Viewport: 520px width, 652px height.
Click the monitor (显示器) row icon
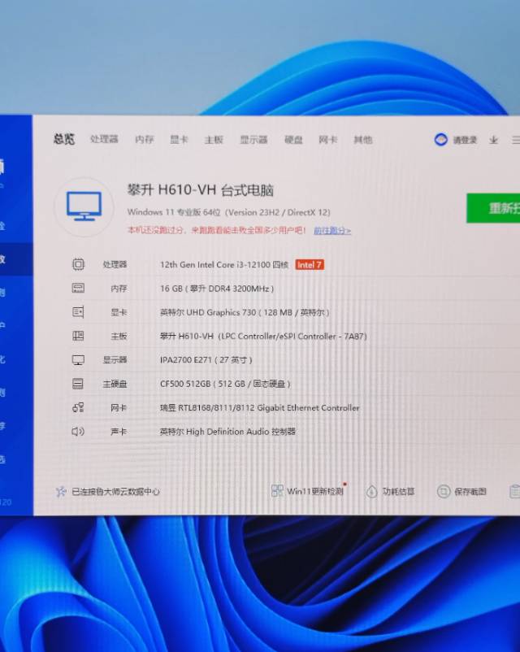(78, 359)
